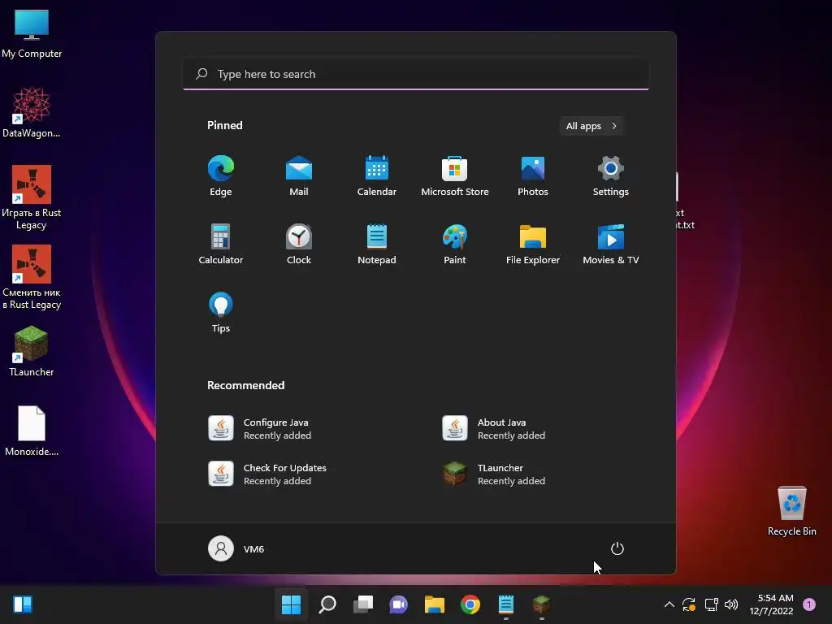The height and width of the screenshot is (624, 832).
Task: Open volume speaker tray icon
Action: pos(731,604)
